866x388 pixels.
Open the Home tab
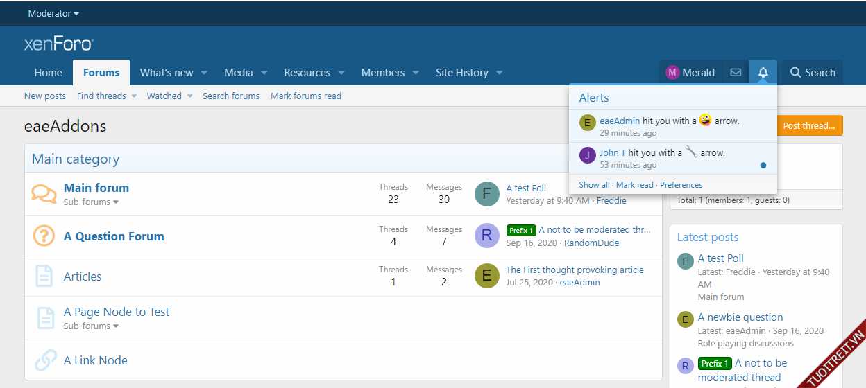click(x=48, y=73)
